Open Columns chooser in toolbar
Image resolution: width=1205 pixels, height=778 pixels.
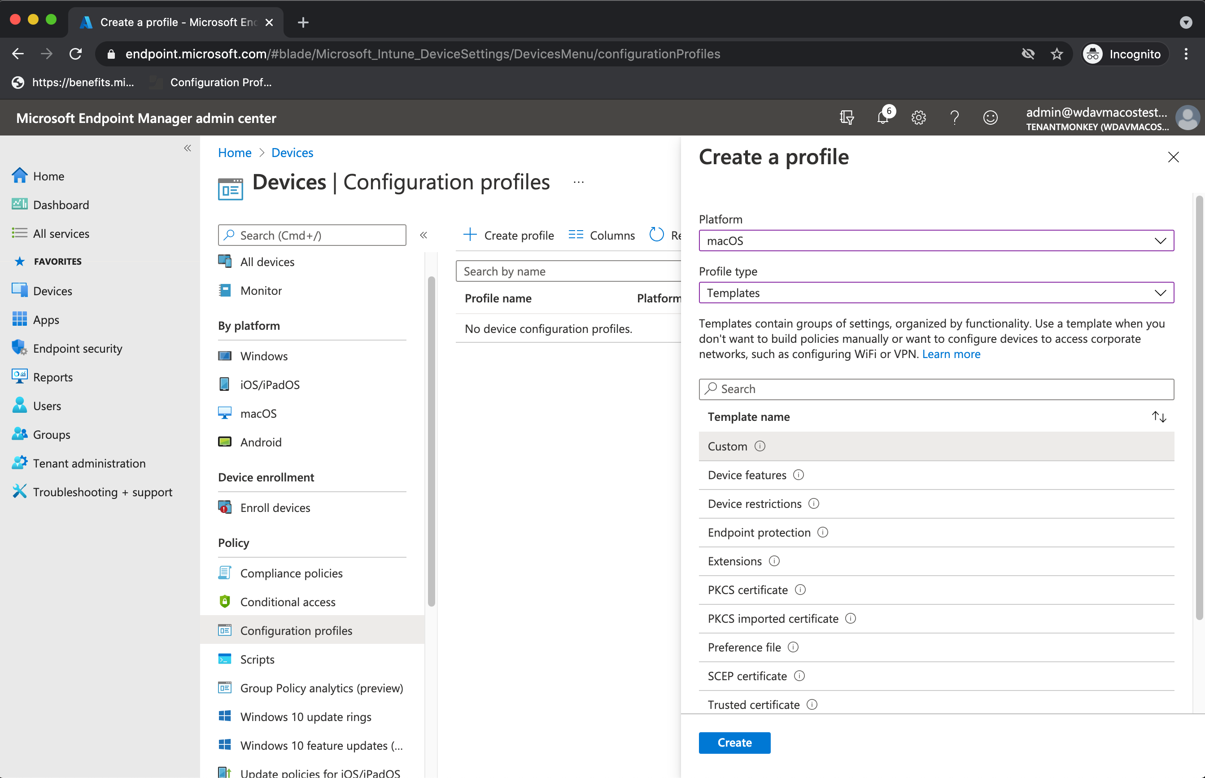[602, 235]
